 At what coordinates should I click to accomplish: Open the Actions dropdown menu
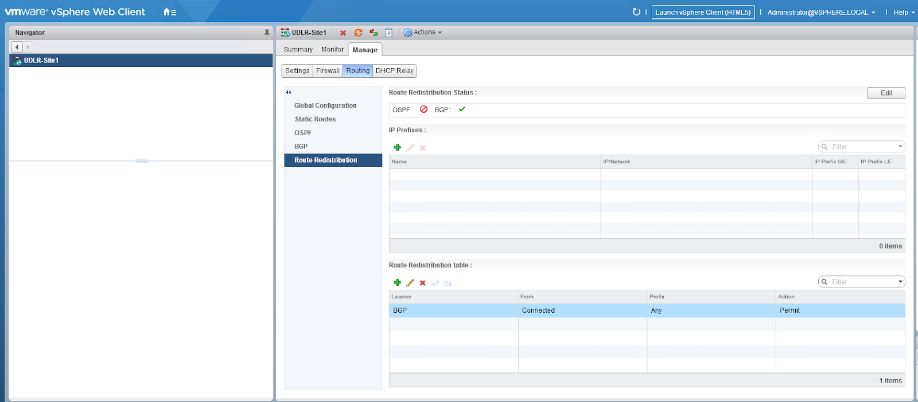423,33
